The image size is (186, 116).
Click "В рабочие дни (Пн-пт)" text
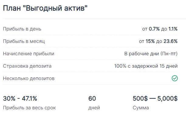(151, 54)
